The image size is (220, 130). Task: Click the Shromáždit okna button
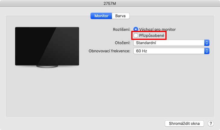[184, 124]
